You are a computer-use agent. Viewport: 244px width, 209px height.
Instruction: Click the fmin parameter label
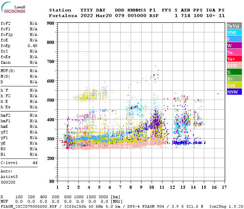6,62
